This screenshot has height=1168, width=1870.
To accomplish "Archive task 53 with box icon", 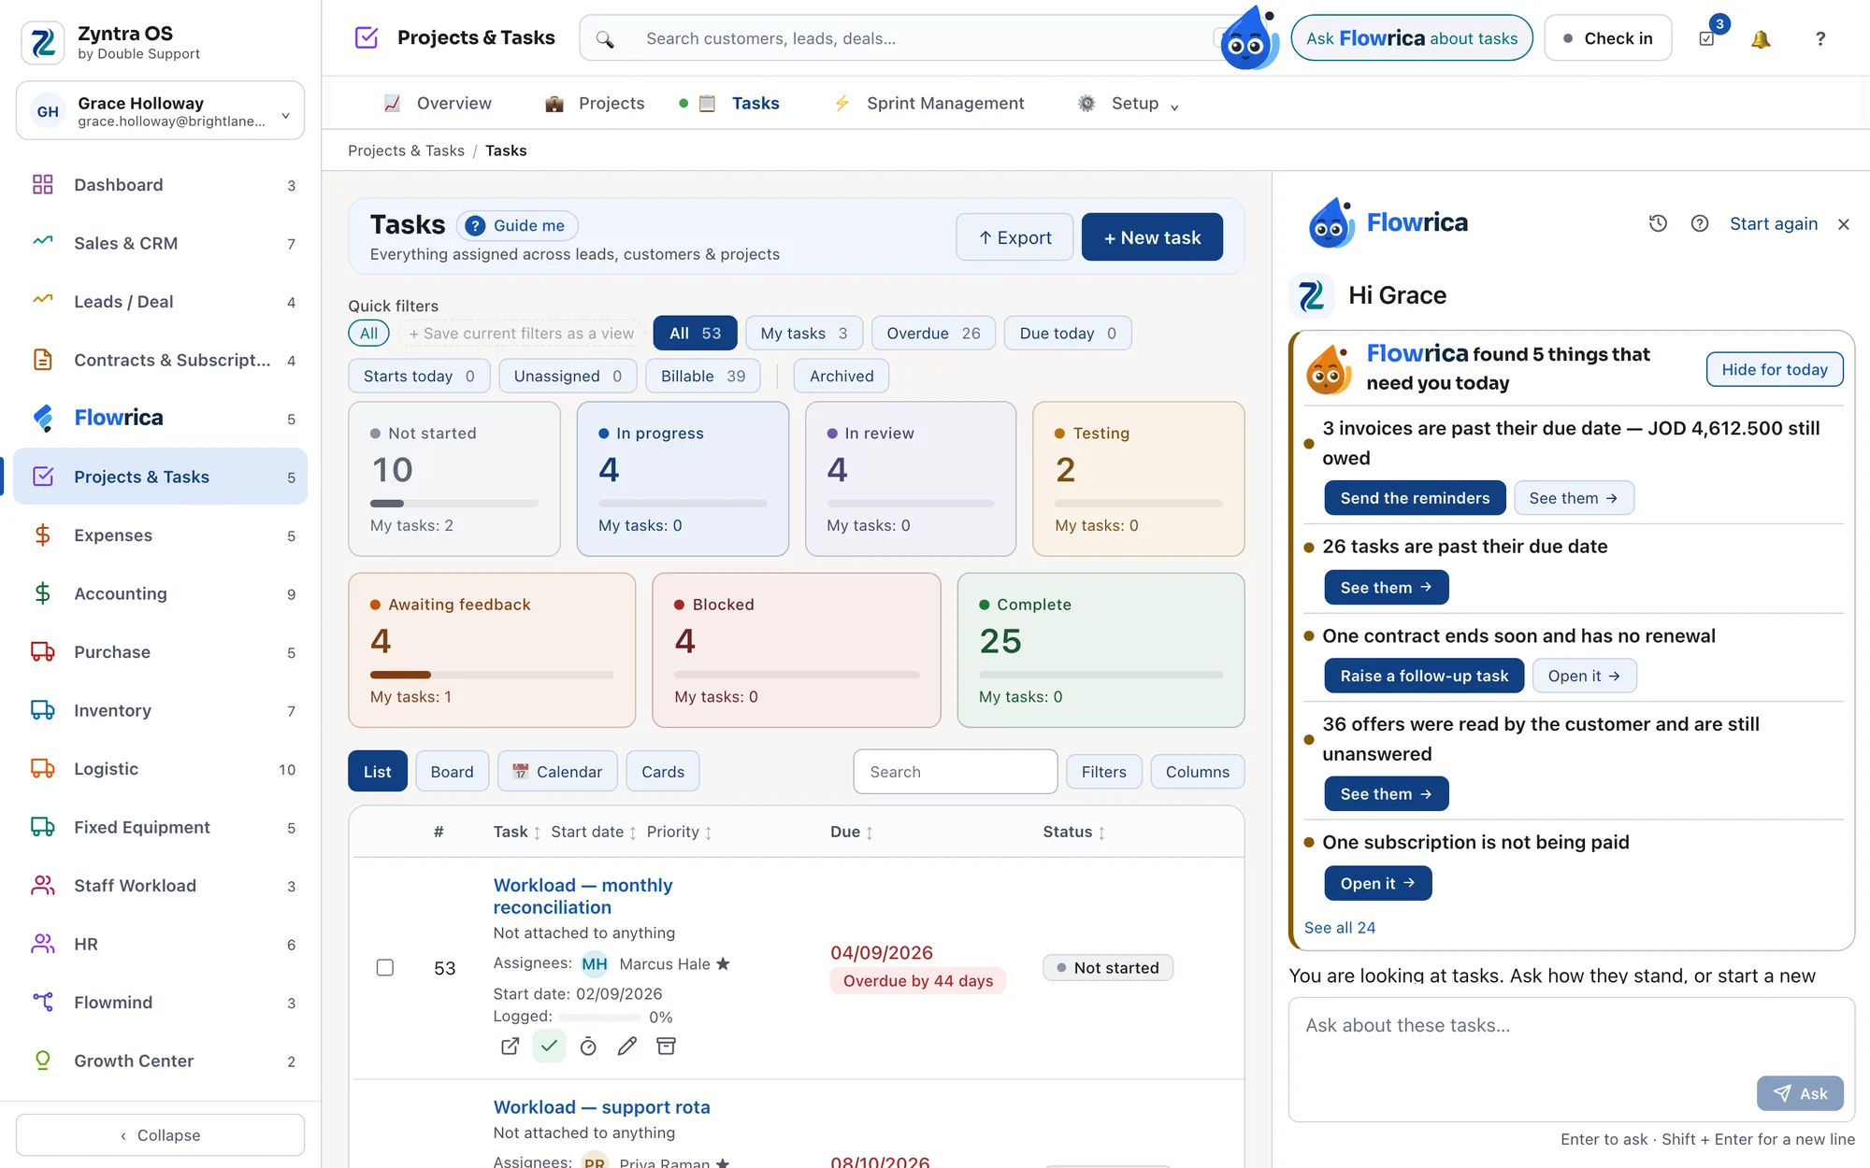I will point(666,1047).
